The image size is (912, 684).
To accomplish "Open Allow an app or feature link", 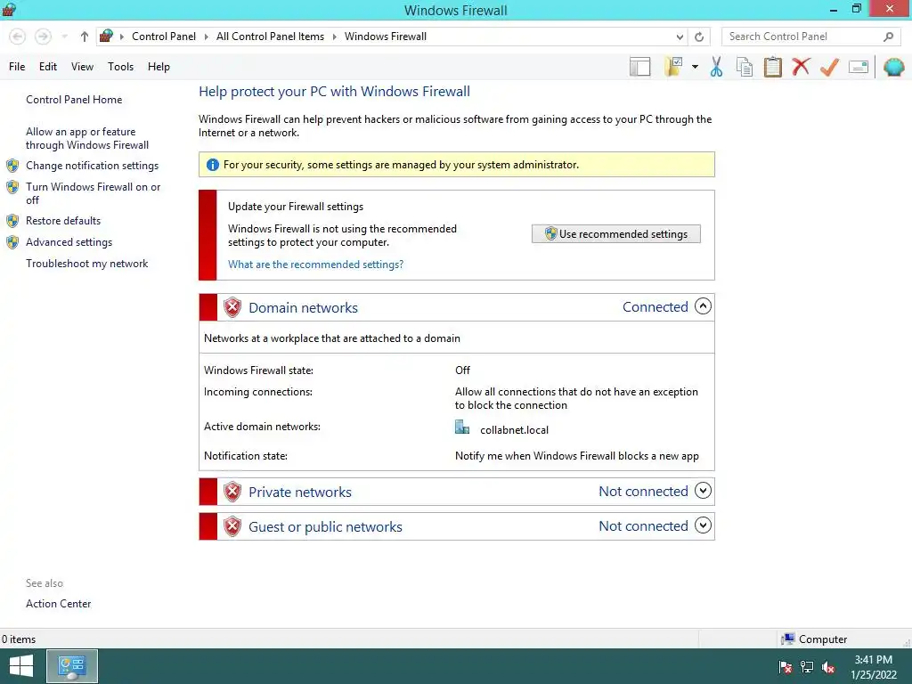I will pos(87,138).
